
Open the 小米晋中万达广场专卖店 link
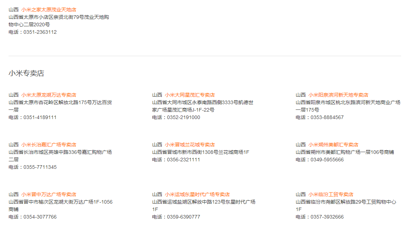coord(48,194)
